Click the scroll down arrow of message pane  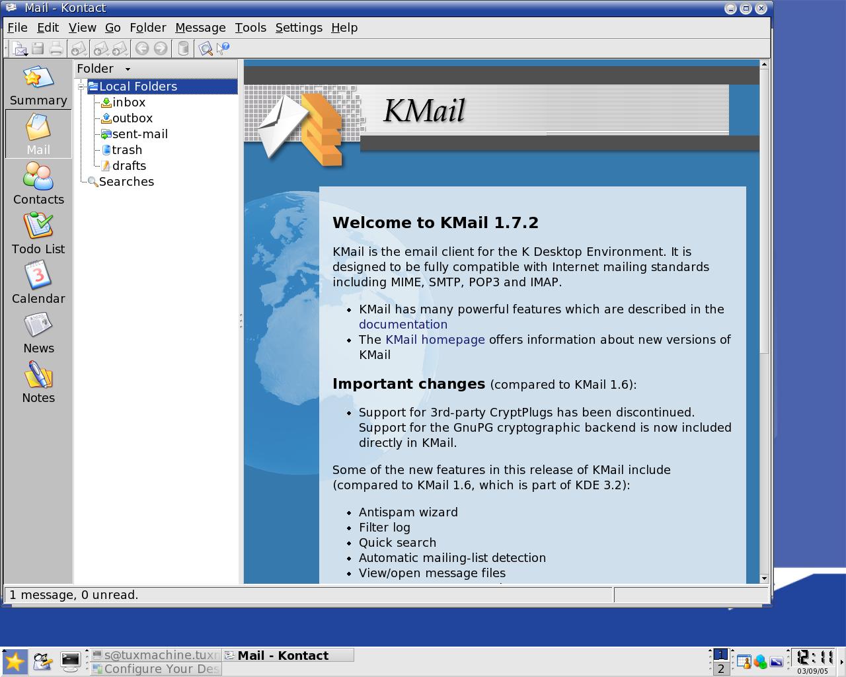pos(764,578)
